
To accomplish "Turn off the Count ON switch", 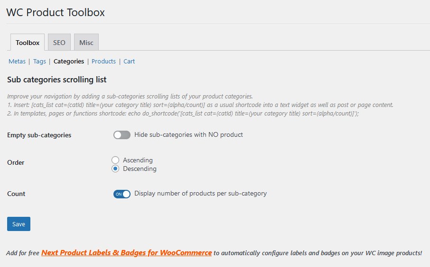I will click(x=122, y=194).
